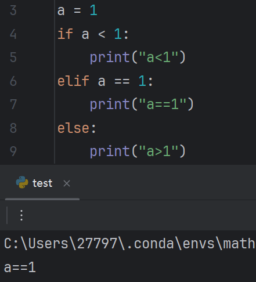Click the print("a>1") statement
256x282 pixels.
[138, 151]
